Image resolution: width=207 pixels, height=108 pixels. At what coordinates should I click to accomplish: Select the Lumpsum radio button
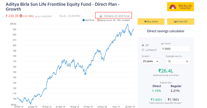click(143, 50)
